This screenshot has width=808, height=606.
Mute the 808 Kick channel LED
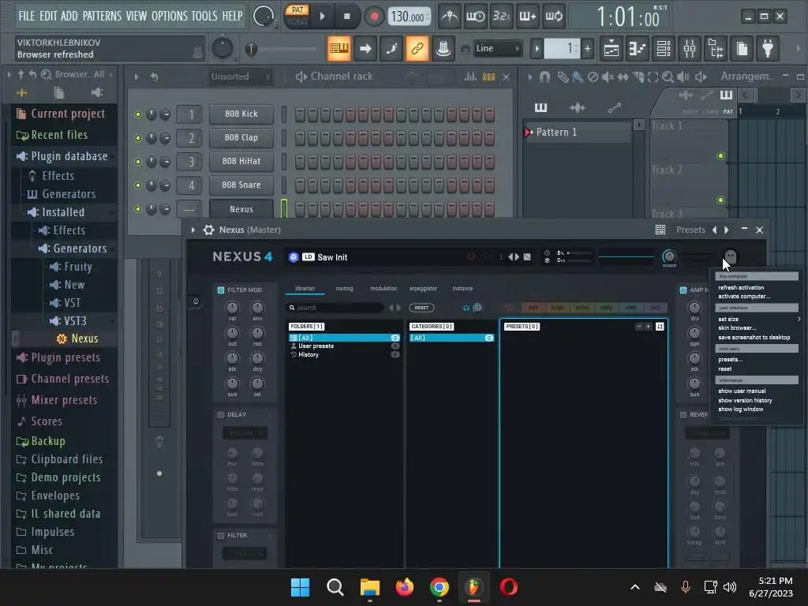pos(137,114)
